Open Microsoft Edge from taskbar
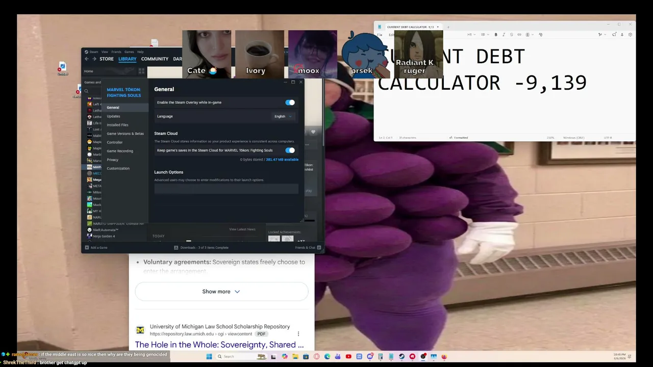 (327, 356)
